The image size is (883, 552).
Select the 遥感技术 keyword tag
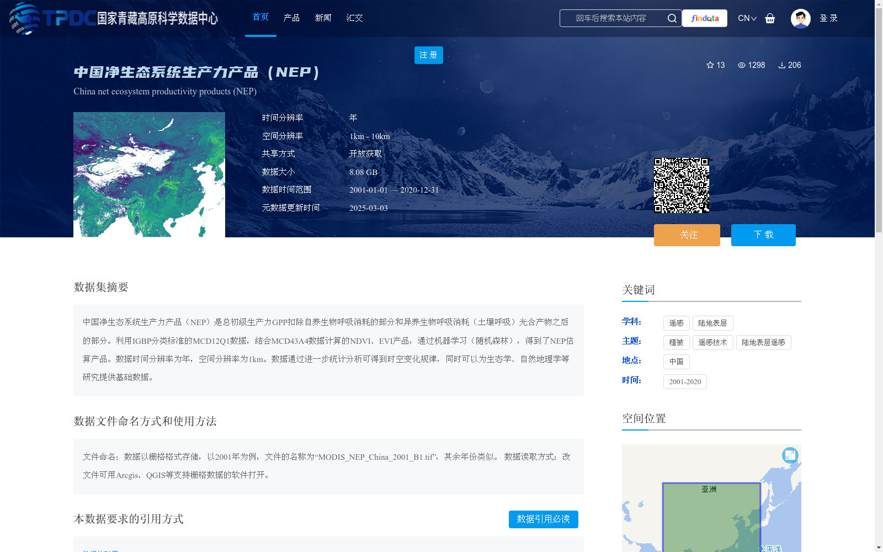[712, 343]
